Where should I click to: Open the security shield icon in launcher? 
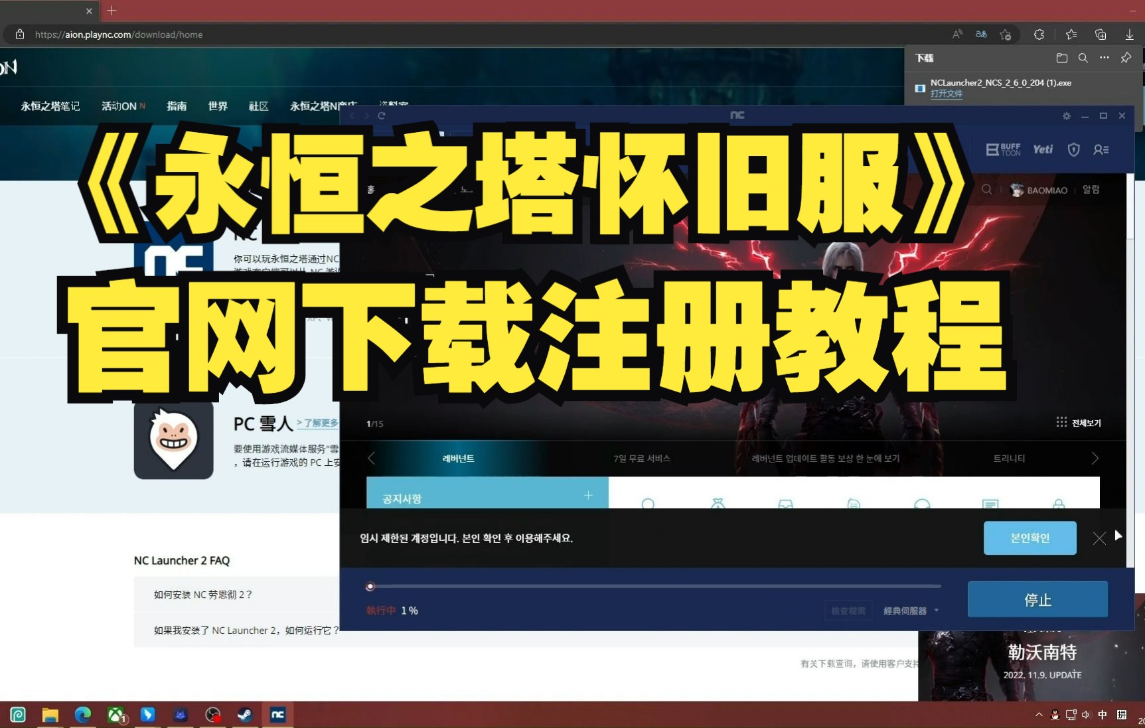click(x=1073, y=149)
